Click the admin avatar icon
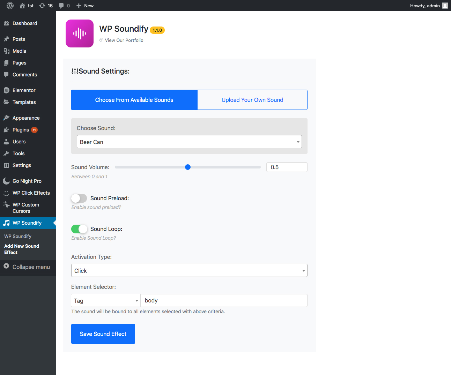Image resolution: width=451 pixels, height=375 pixels. [445, 6]
